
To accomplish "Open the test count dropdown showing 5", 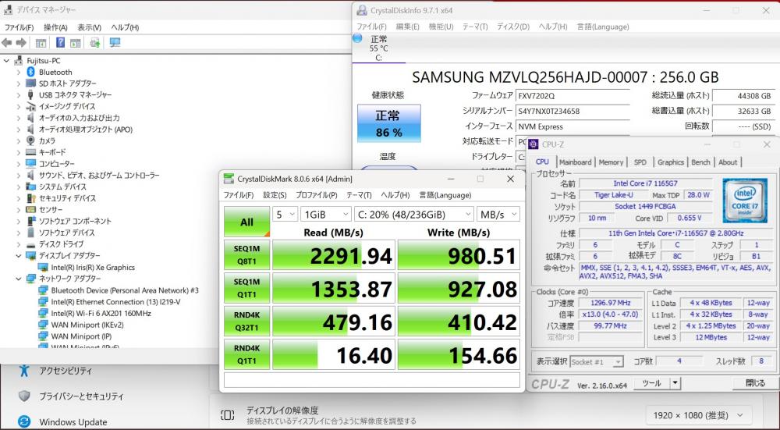I will (285, 215).
